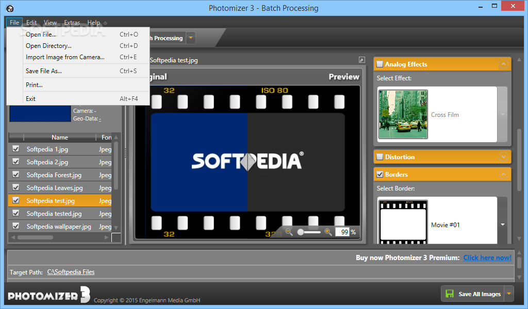Open the Save All Images dropdown arrow
528x309 pixels.
509,294
